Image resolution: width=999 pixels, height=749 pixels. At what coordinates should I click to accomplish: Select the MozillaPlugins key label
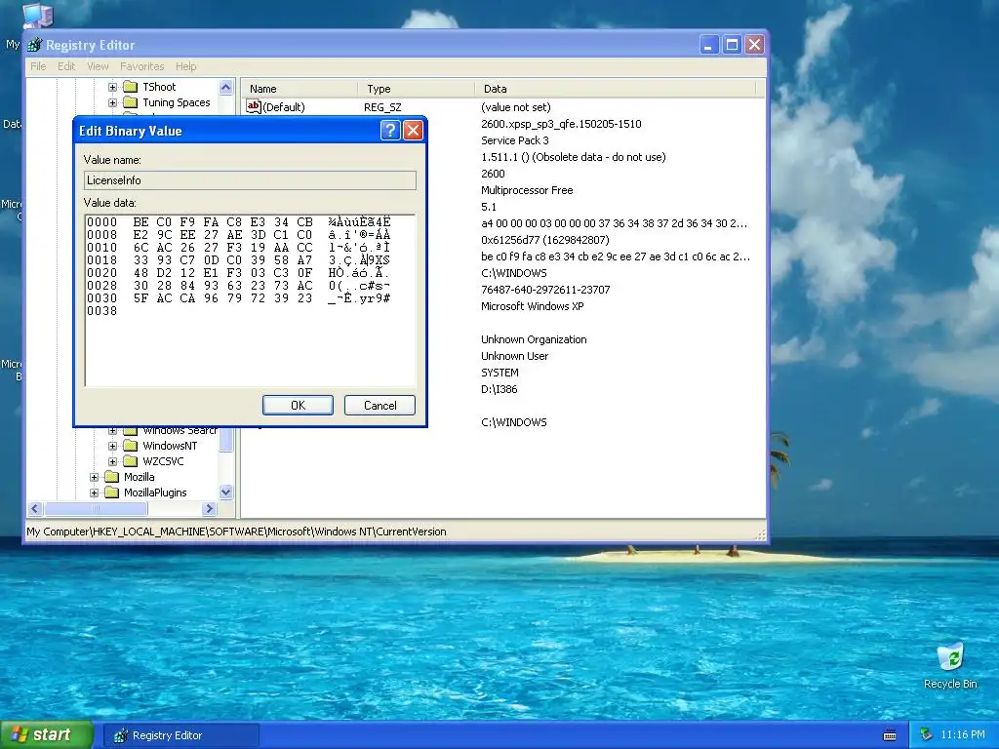pos(155,493)
